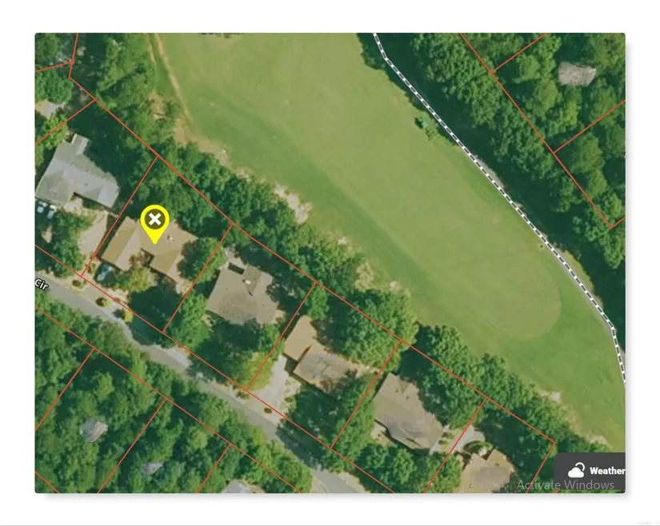
Task: Select the gray rooftop in the upper-right woods
Action: (x=577, y=74)
